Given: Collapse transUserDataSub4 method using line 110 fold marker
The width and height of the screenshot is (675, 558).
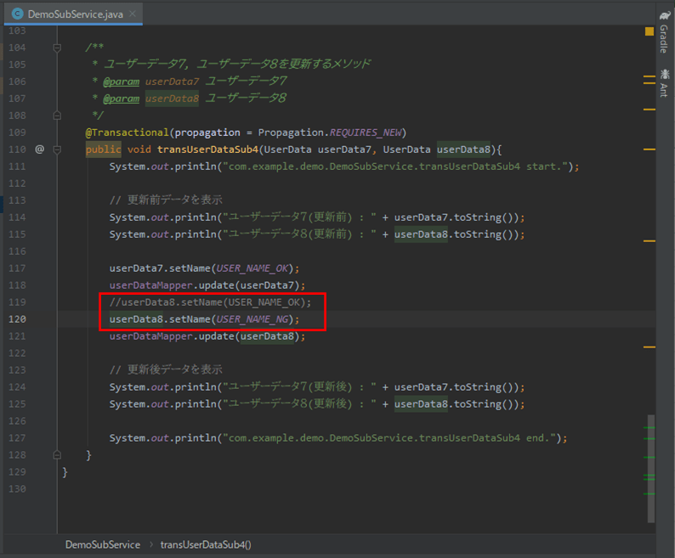Looking at the screenshot, I should (58, 149).
